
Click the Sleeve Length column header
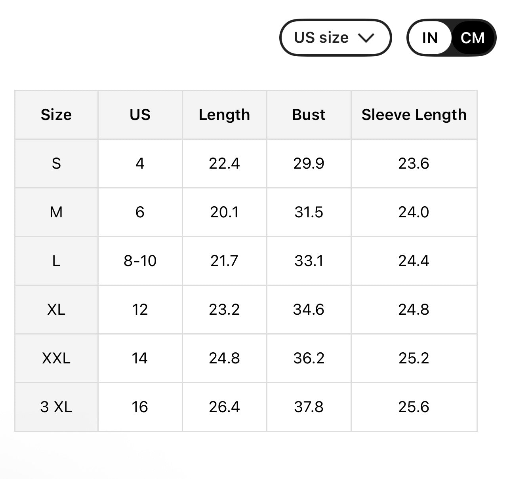(x=414, y=115)
